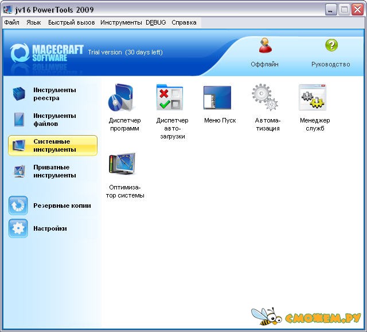Close the jv16 PowerTools window
Screen dimensions: 367x332
(357, 10)
